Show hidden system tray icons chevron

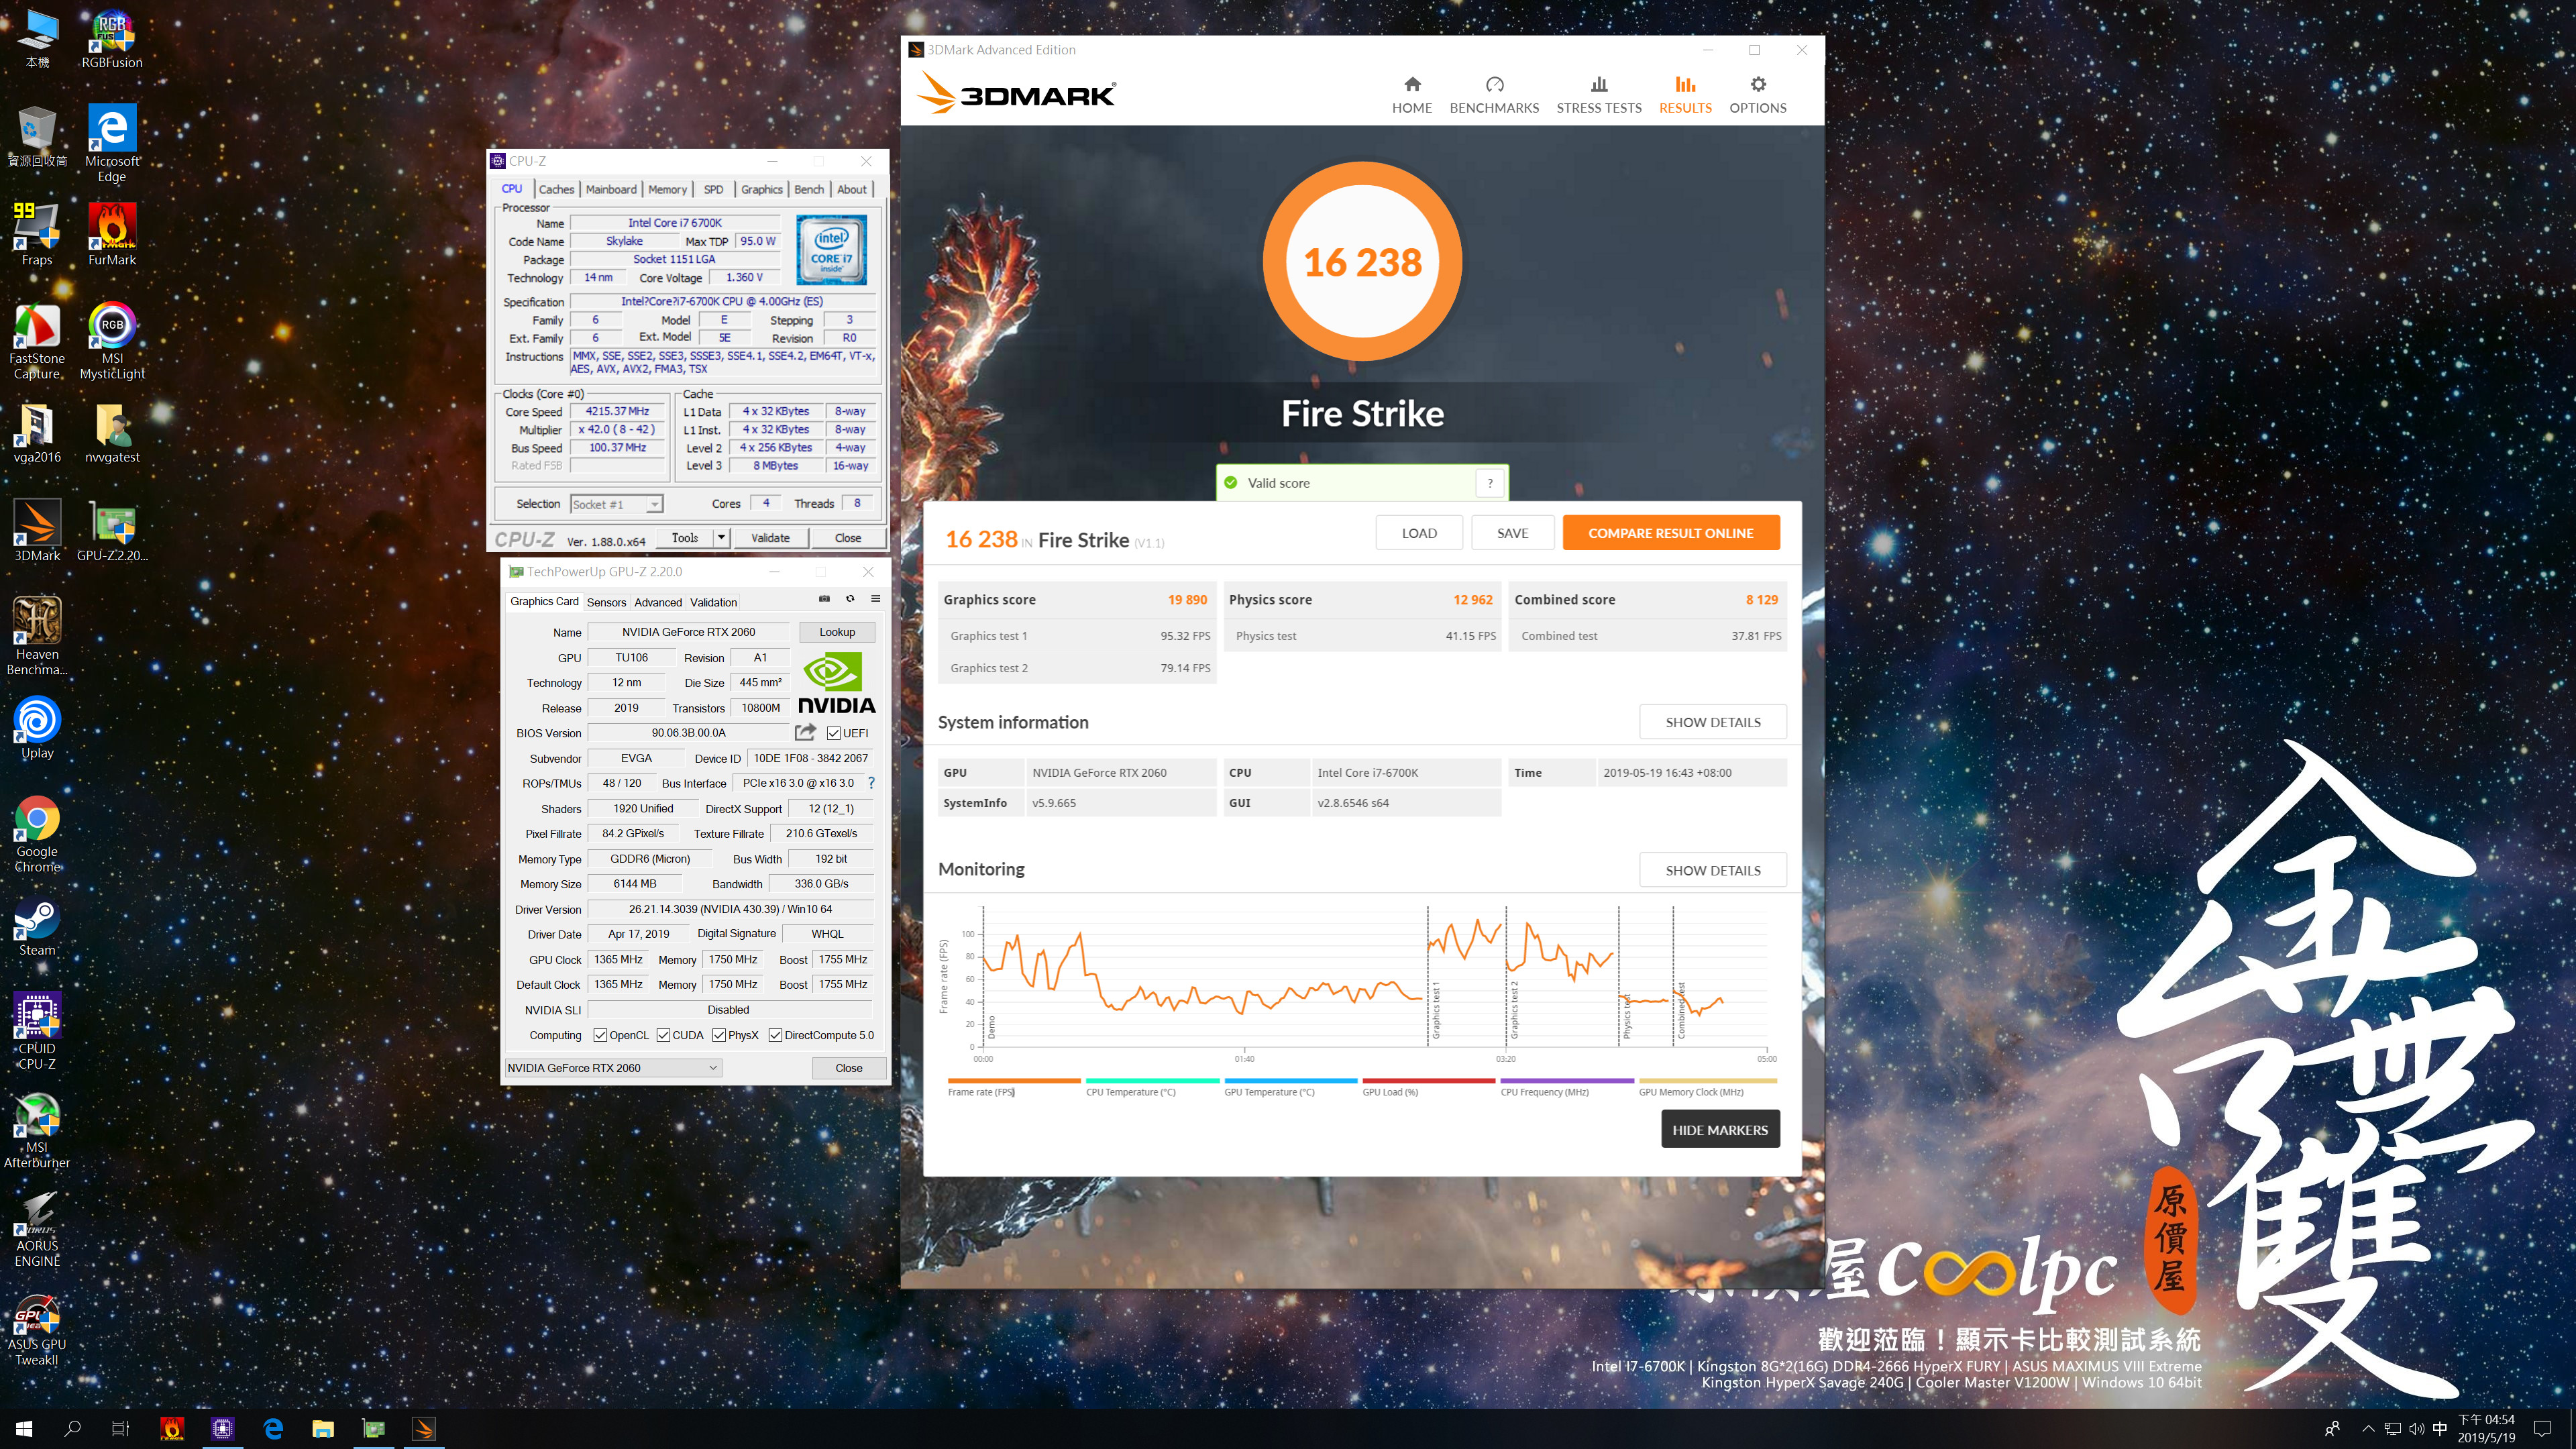(2367, 1429)
